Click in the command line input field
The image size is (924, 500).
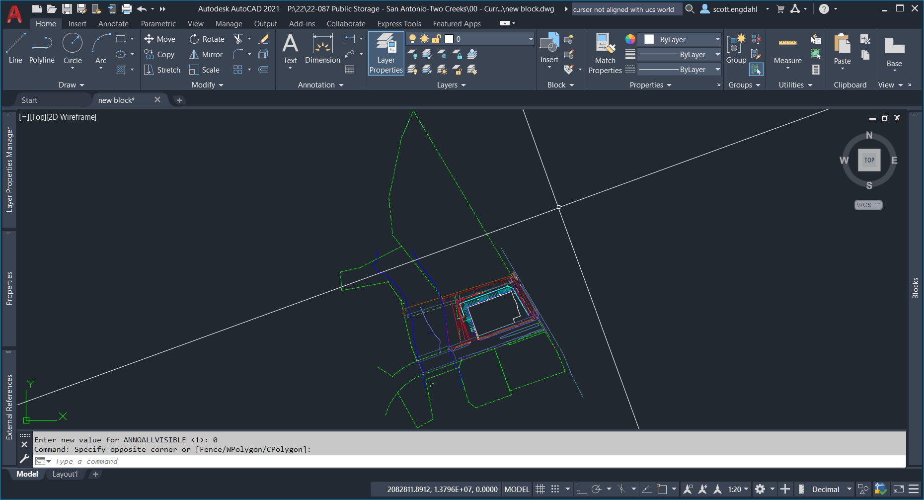point(149,461)
